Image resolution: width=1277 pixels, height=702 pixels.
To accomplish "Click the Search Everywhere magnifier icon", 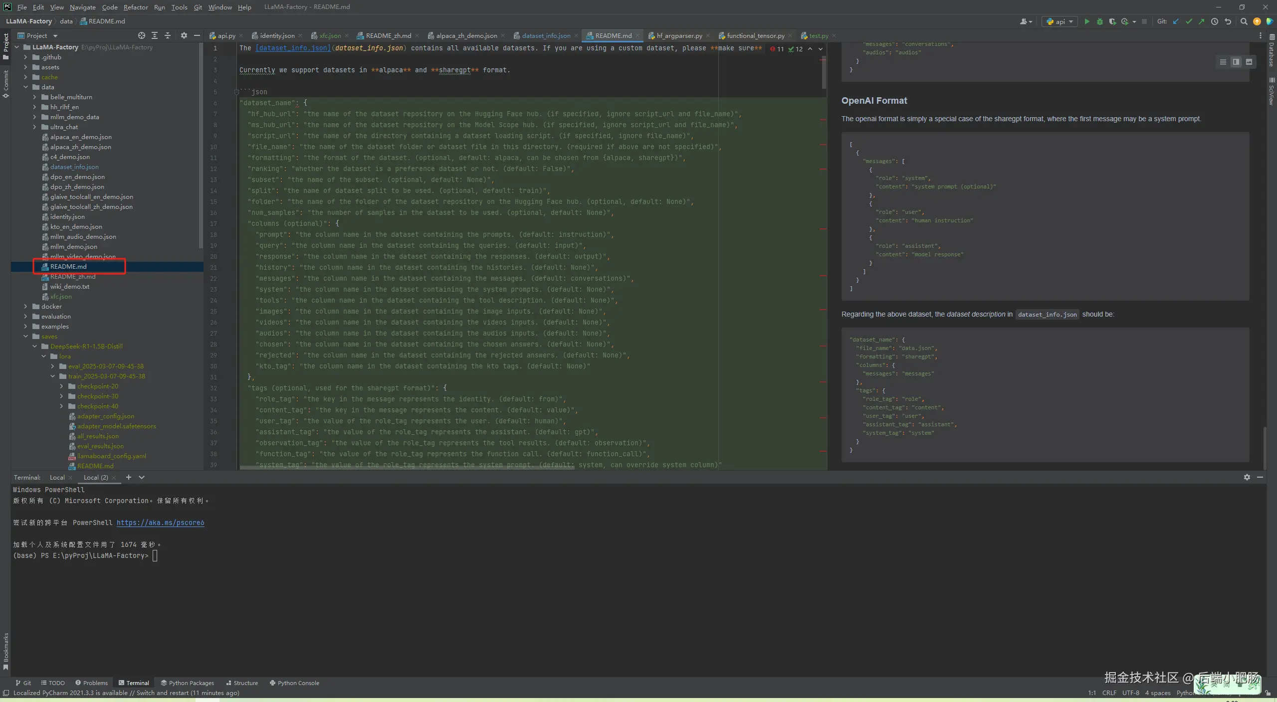I will [1244, 21].
